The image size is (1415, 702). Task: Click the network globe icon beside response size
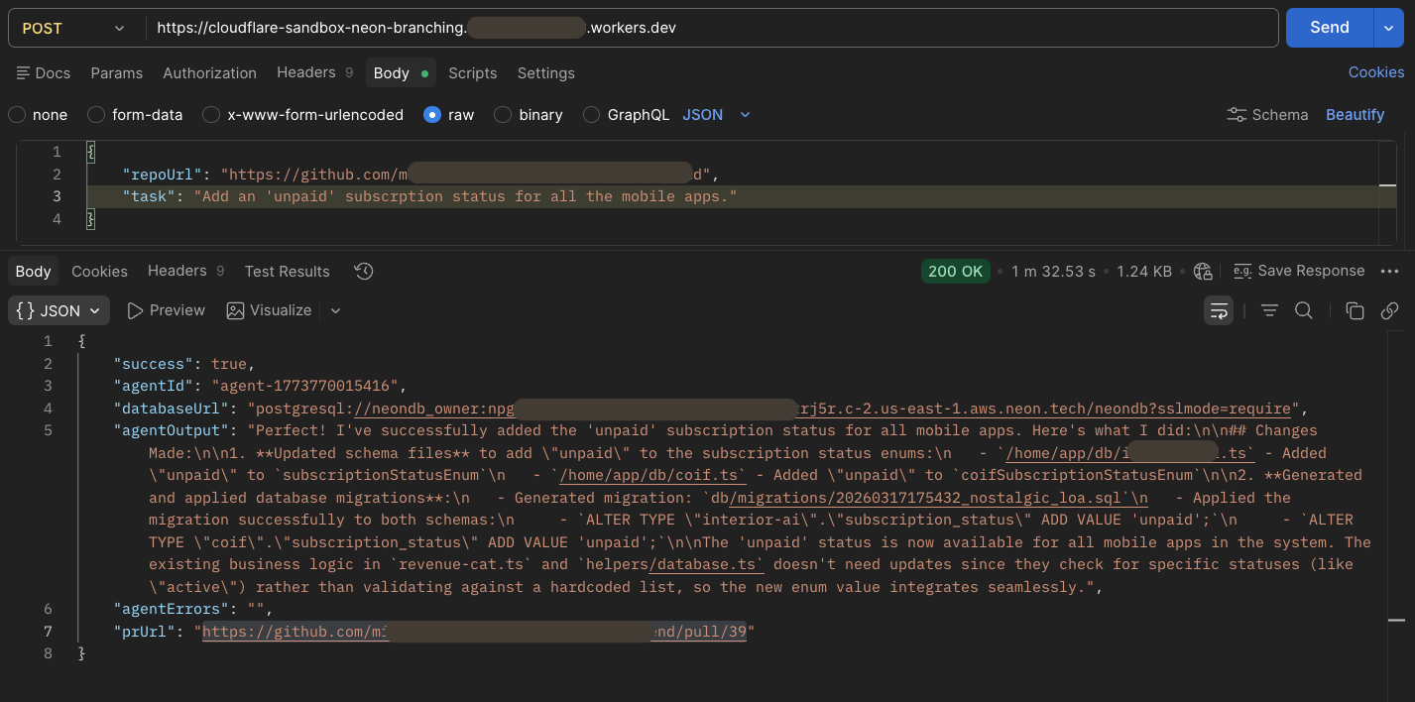point(1203,271)
